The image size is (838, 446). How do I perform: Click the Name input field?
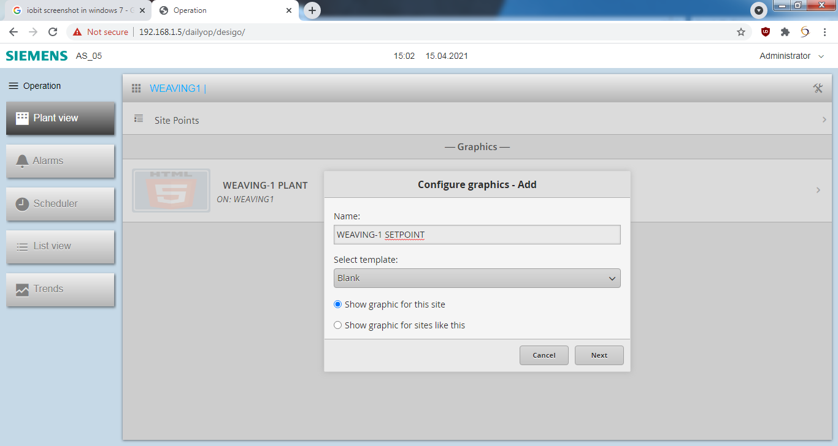(477, 235)
